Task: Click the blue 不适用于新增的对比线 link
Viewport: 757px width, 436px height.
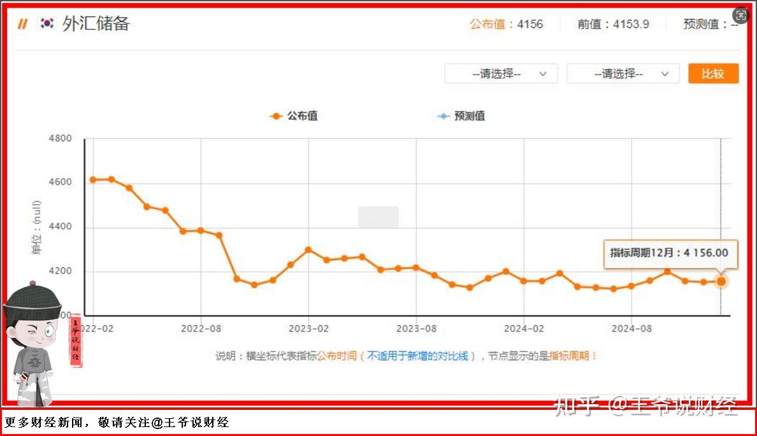Action: (419, 356)
